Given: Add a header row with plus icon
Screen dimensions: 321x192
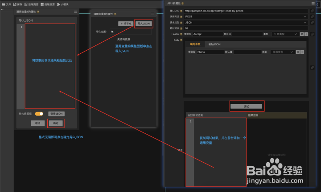Looking at the screenshot, I should click(x=306, y=34).
